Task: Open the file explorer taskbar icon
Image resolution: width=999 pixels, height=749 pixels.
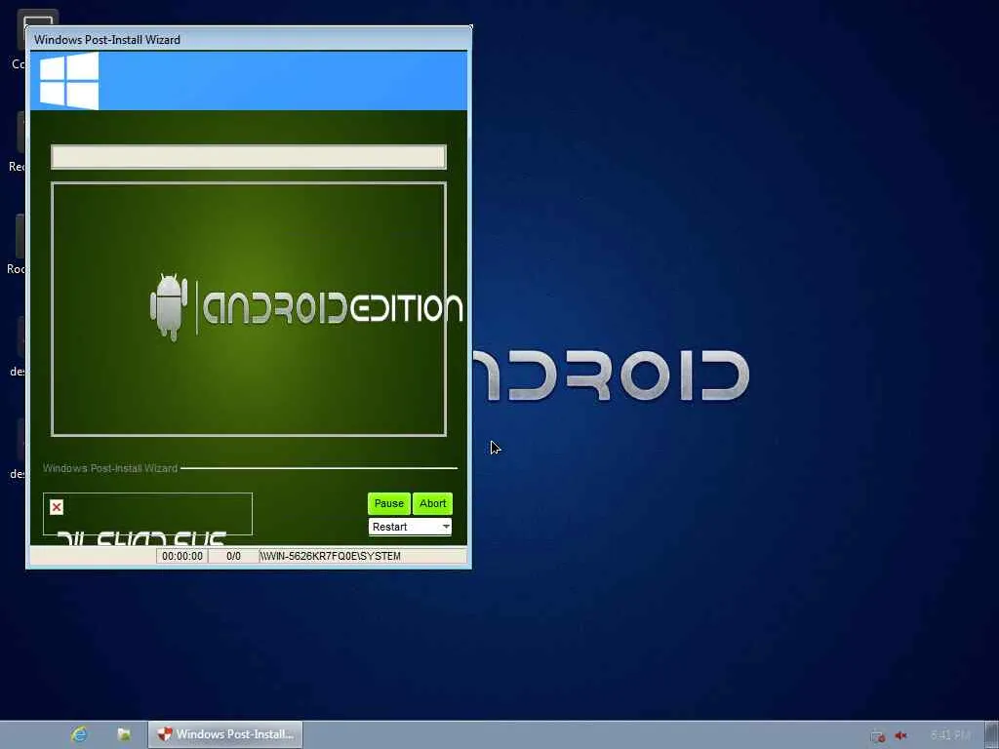Action: [x=124, y=734]
